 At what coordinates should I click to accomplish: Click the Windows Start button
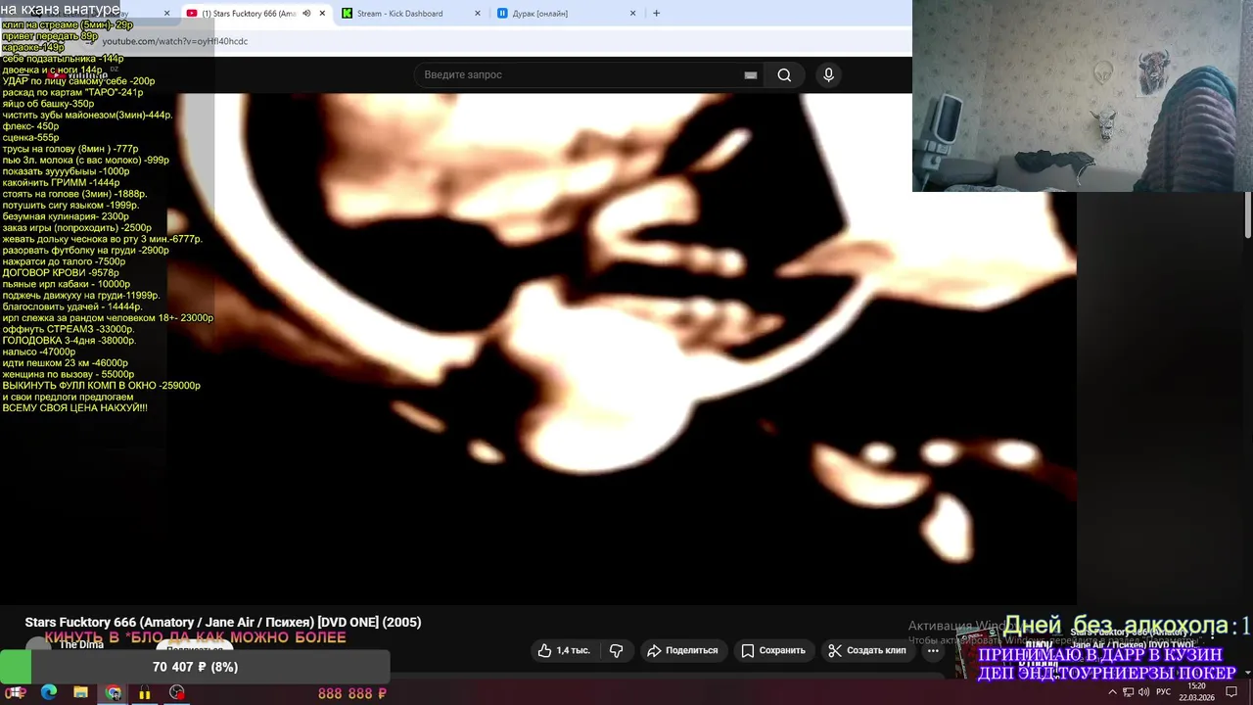pos(17,692)
